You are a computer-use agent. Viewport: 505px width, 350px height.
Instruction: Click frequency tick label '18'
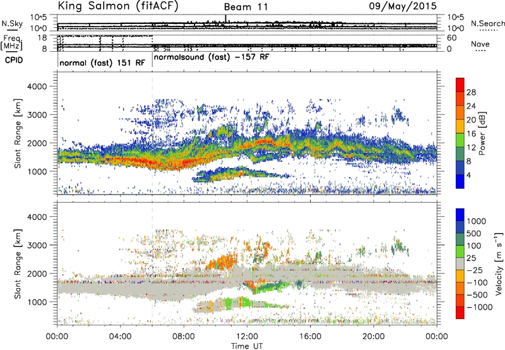(x=42, y=38)
